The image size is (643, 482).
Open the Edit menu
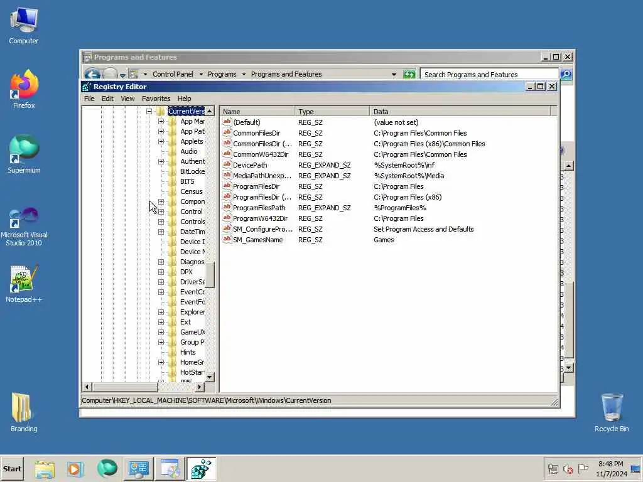click(107, 99)
